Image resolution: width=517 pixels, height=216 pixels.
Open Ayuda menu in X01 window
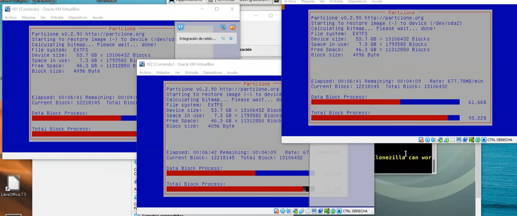(98, 17)
